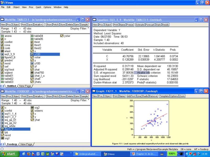Click Forecast in the Equation window
210x157 pixels.
point(150,25)
